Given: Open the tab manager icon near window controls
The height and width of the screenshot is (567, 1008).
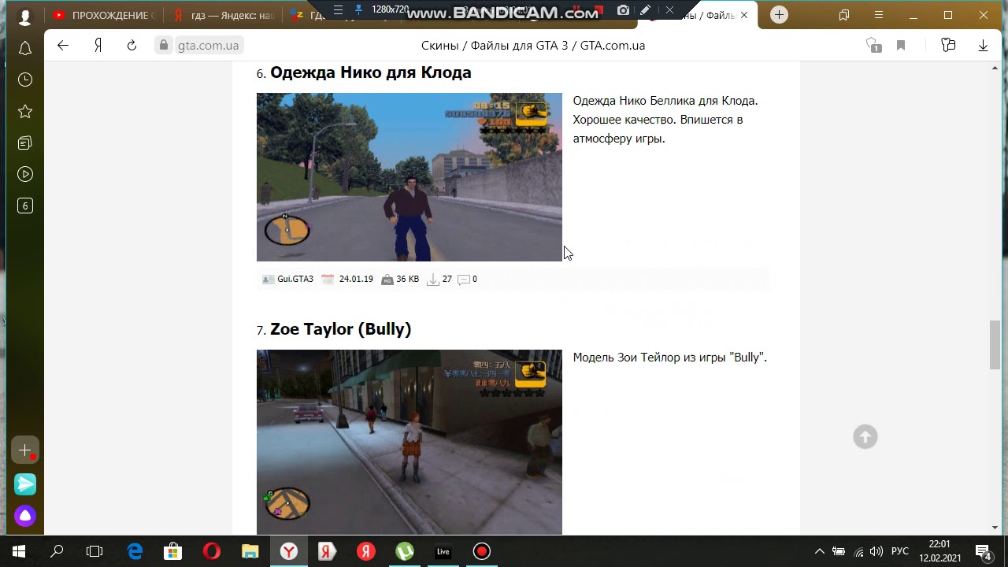Looking at the screenshot, I should (844, 15).
